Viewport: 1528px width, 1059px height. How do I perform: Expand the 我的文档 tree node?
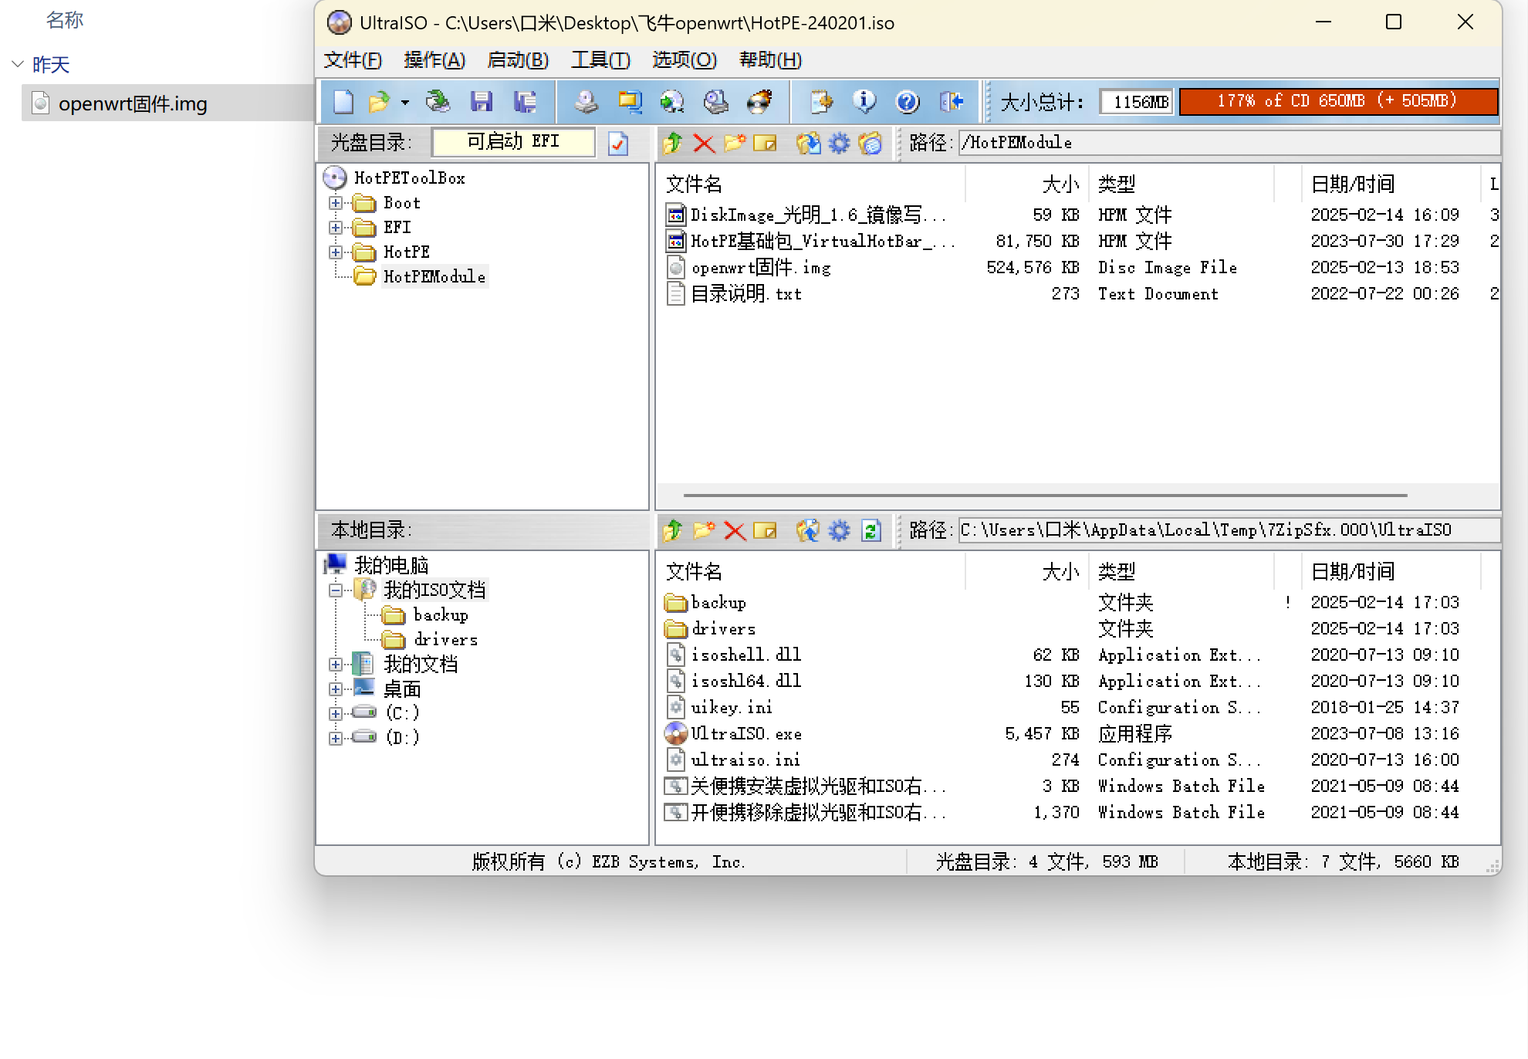click(336, 665)
